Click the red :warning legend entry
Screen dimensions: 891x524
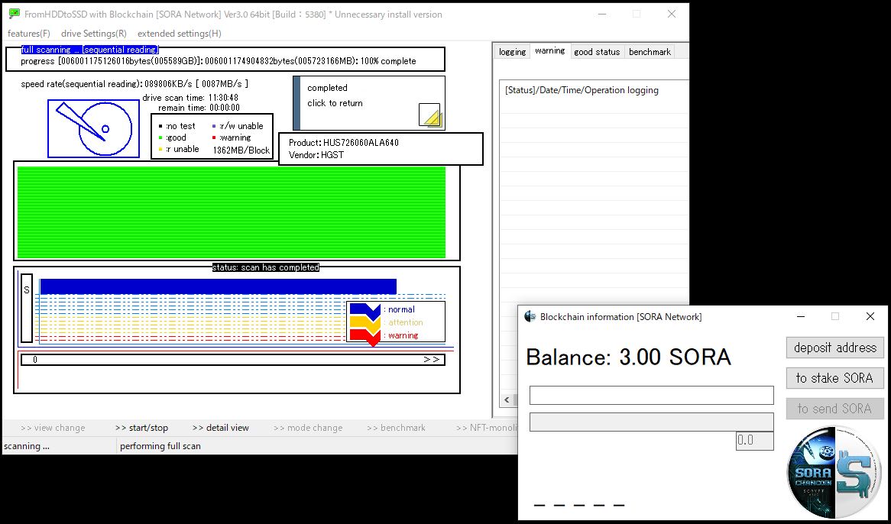pos(232,137)
